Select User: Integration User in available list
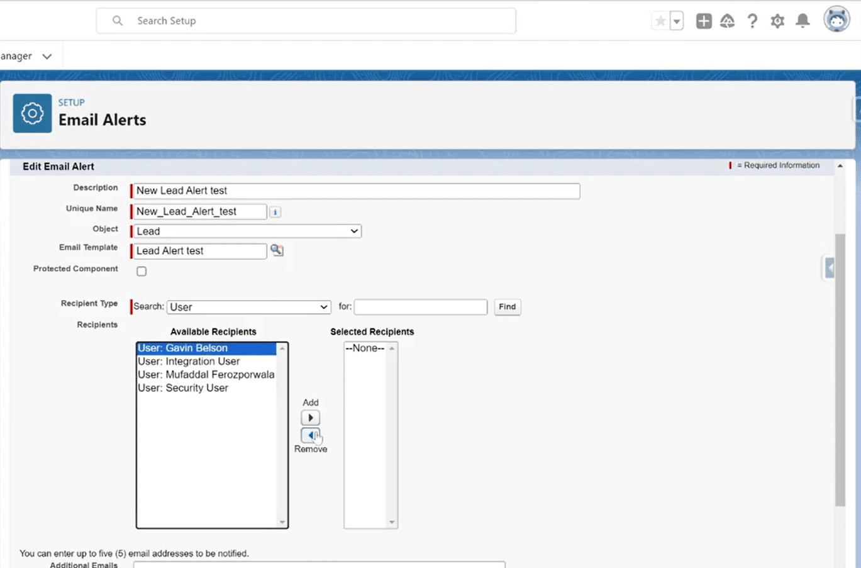This screenshot has height=568, width=861. pyautogui.click(x=189, y=361)
